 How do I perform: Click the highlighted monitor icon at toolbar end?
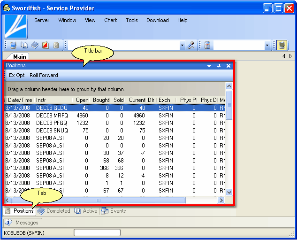click(282, 46)
